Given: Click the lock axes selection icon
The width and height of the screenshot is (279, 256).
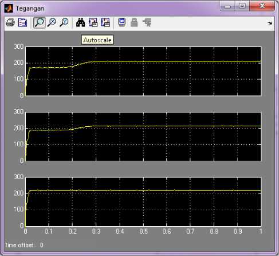Looking at the screenshot, I should (x=134, y=22).
